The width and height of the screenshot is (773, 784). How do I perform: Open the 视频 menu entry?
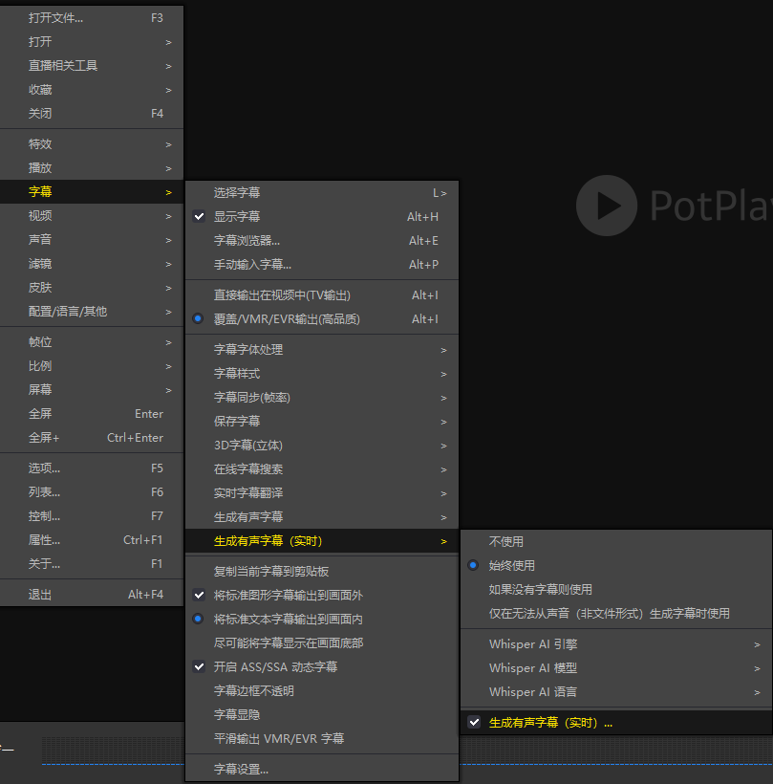92,215
